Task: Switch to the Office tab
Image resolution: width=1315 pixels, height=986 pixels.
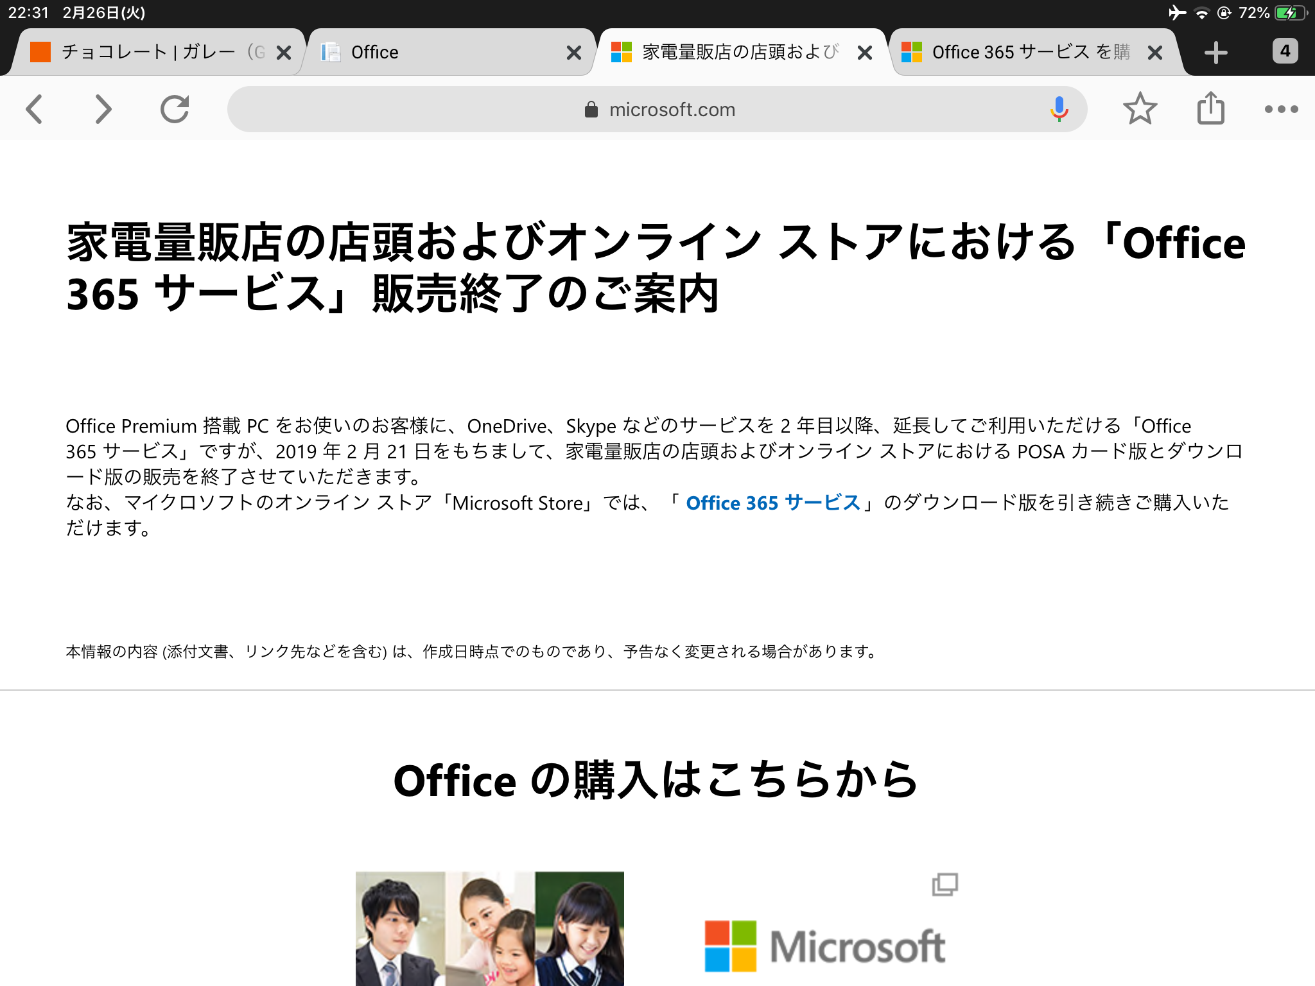Action: coord(437,53)
